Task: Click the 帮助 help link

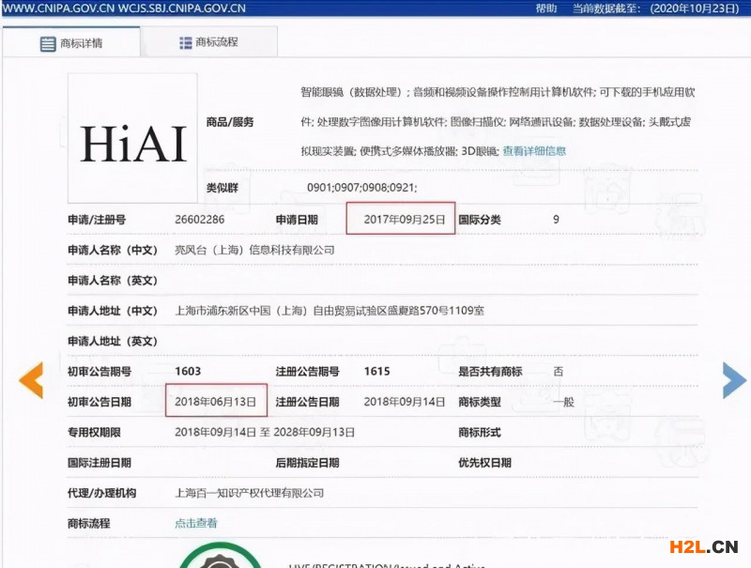Action: (546, 8)
